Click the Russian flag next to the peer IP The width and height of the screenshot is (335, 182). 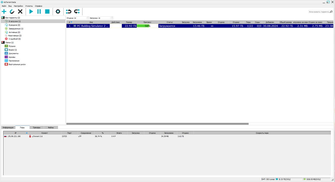pos(5,136)
